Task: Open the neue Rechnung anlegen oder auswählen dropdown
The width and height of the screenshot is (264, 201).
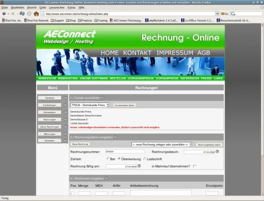Action: click(x=162, y=145)
